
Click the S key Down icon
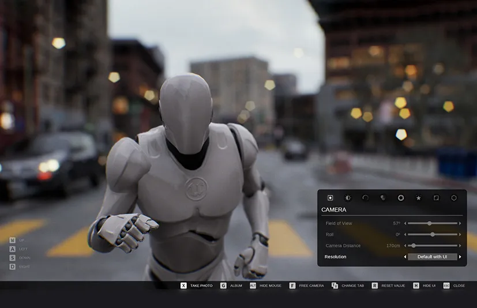coord(13,258)
